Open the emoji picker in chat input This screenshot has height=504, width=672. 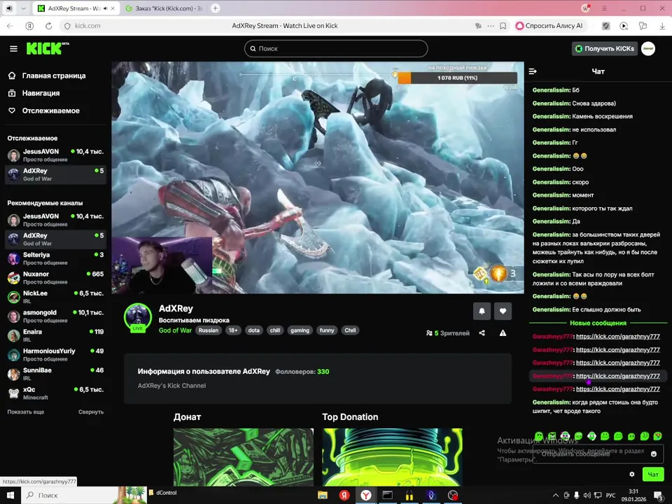tap(654, 454)
